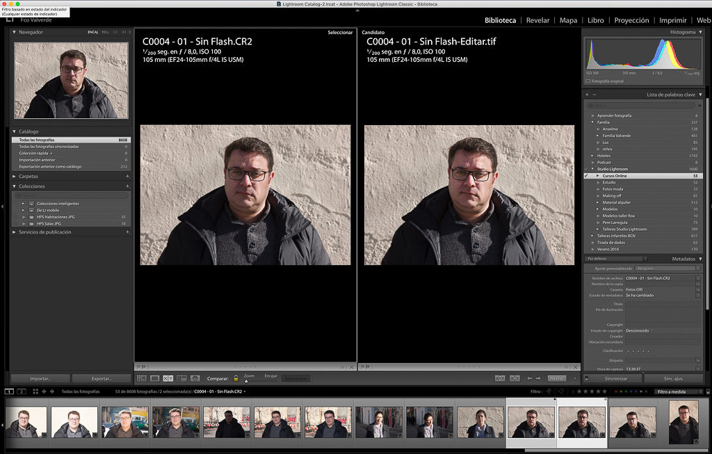Expand the Hoteles keyword
The width and height of the screenshot is (712, 454).
[592, 156]
